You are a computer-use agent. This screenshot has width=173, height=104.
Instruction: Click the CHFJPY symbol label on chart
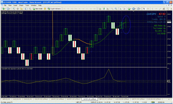pyautogui.click(x=151, y=14)
